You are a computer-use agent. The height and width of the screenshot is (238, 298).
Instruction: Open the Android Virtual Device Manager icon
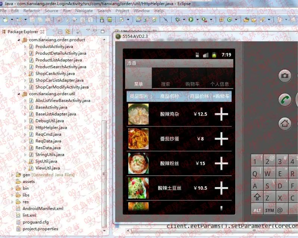pyautogui.click(x=110, y=19)
